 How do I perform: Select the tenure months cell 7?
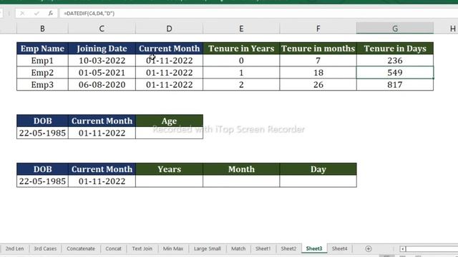pyautogui.click(x=318, y=61)
